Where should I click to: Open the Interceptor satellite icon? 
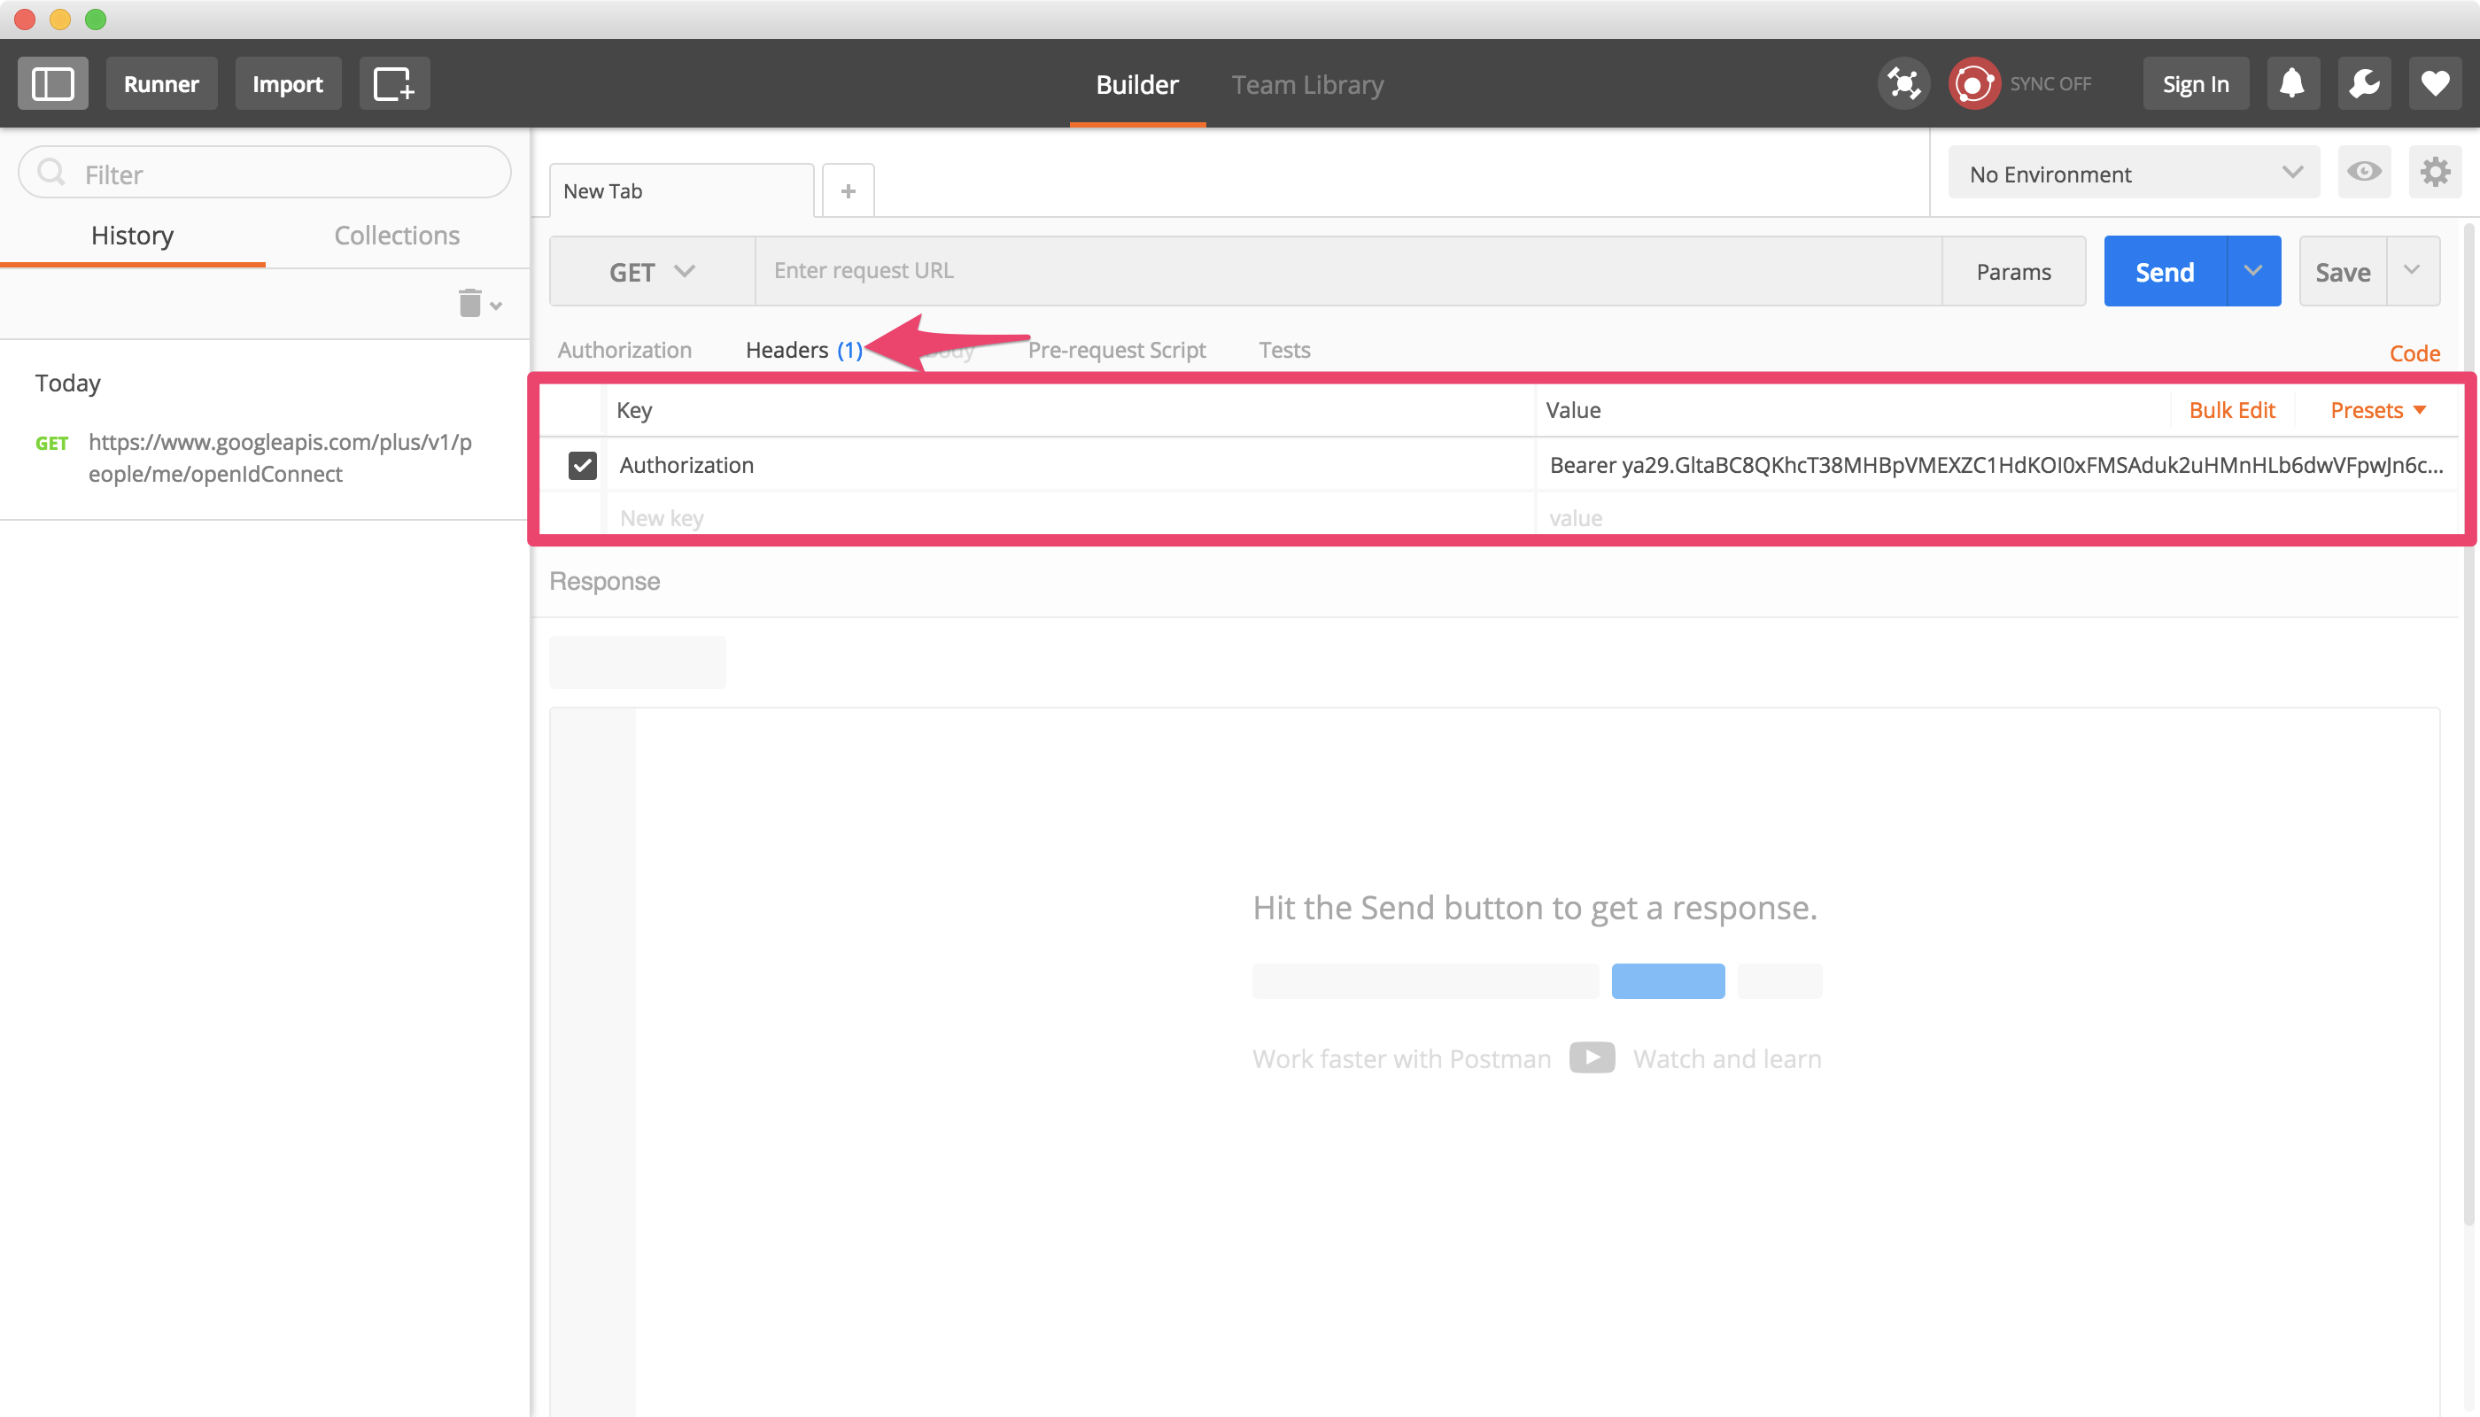(x=1903, y=82)
